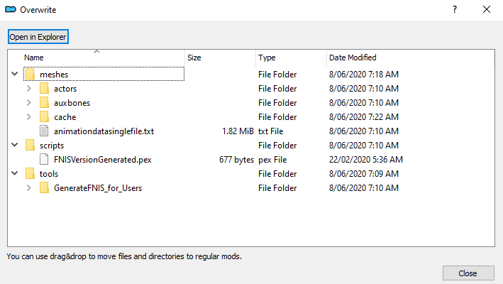The height and width of the screenshot is (284, 503).
Task: Click the auxbones folder icon
Action: pyautogui.click(x=44, y=103)
